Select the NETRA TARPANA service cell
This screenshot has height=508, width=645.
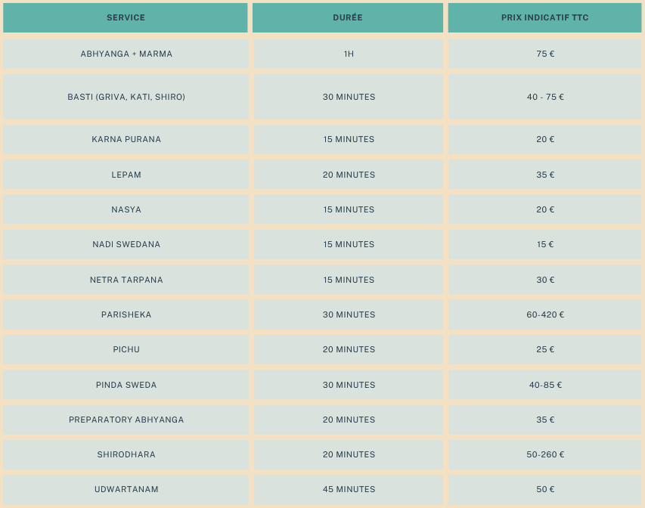126,280
